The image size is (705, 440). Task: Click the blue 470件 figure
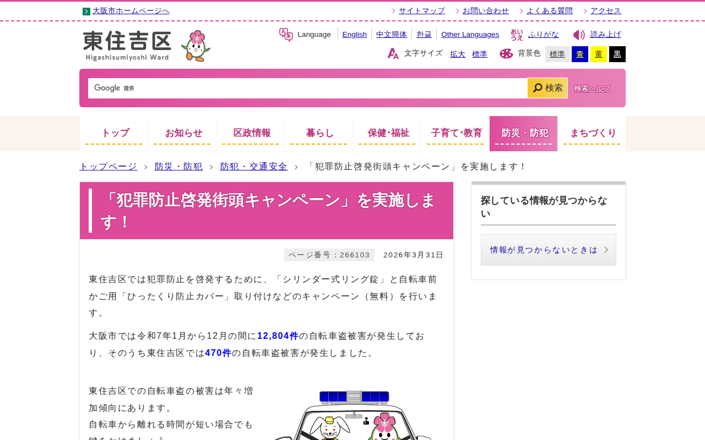point(218,353)
